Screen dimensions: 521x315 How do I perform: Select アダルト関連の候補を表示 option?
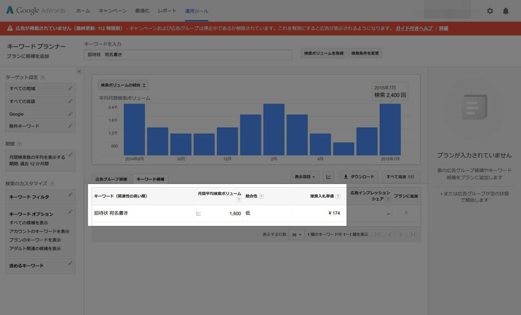[x=35, y=248]
